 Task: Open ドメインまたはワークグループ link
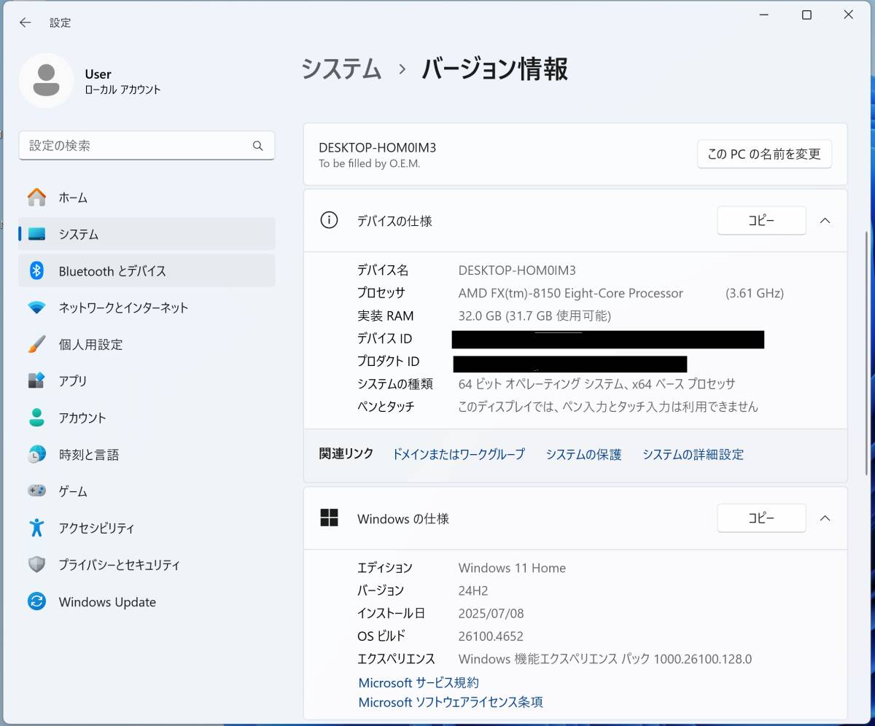click(459, 454)
